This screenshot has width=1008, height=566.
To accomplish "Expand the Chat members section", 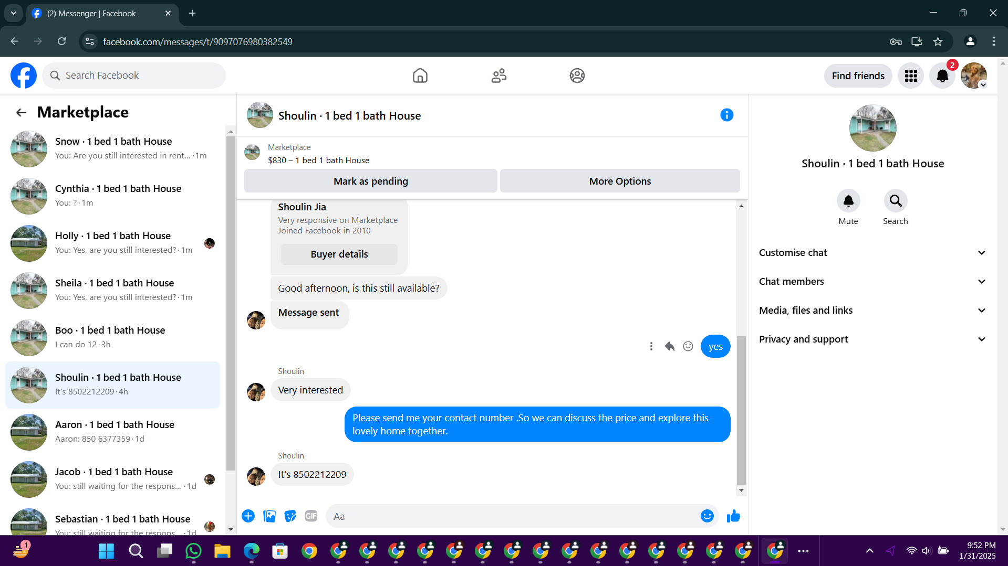I will click(x=872, y=282).
